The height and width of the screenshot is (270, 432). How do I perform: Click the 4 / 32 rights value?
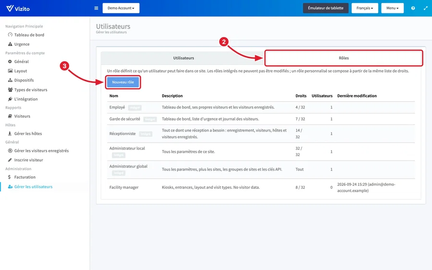300,107
